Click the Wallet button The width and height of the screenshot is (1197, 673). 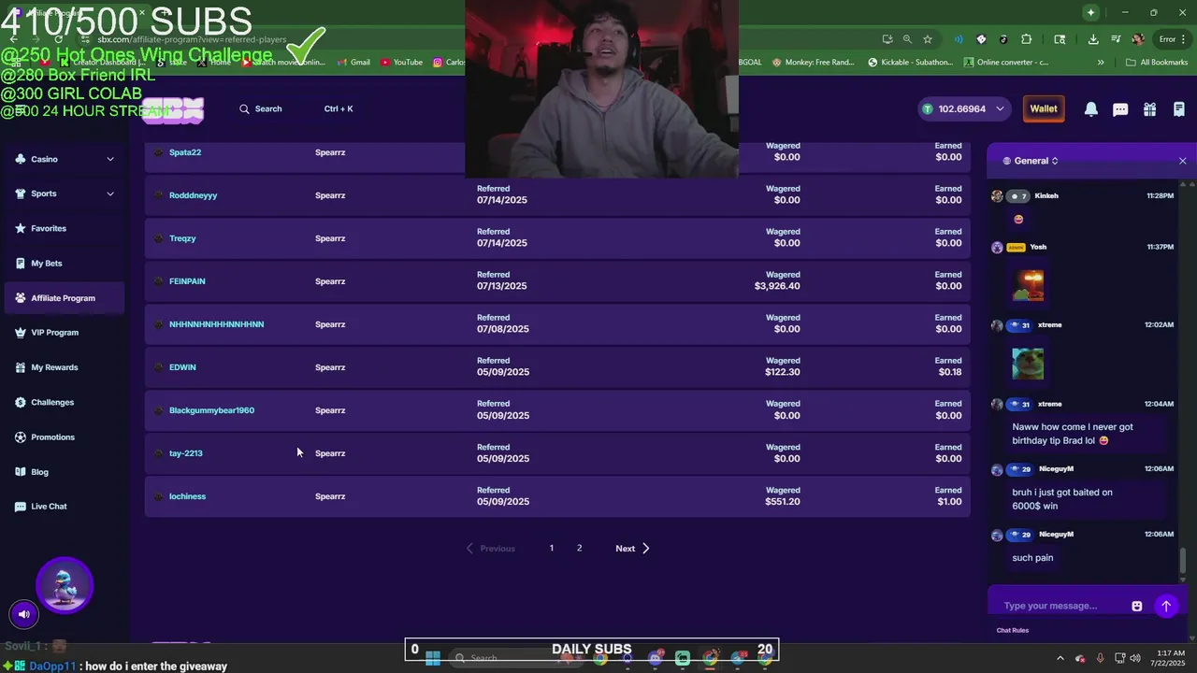(x=1044, y=109)
